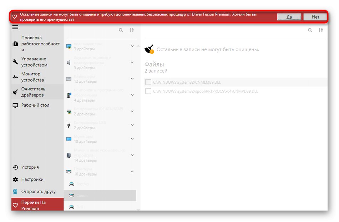The width and height of the screenshot is (339, 222).
Task: Expand the keyboards category with 12 драйверы
Action: (x=132, y=79)
